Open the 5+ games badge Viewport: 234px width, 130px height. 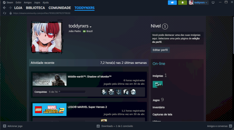point(158,84)
